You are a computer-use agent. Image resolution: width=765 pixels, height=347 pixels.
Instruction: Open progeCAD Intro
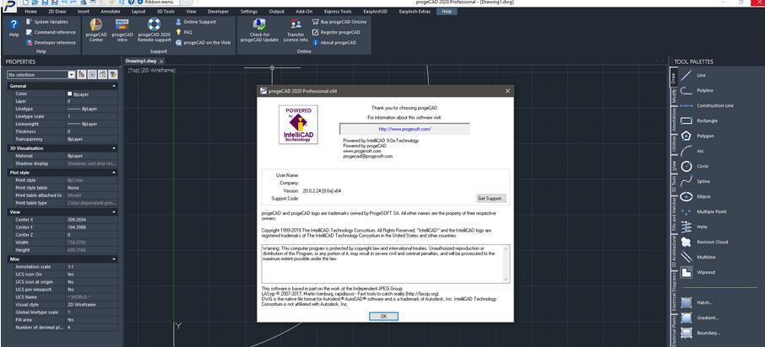122,30
